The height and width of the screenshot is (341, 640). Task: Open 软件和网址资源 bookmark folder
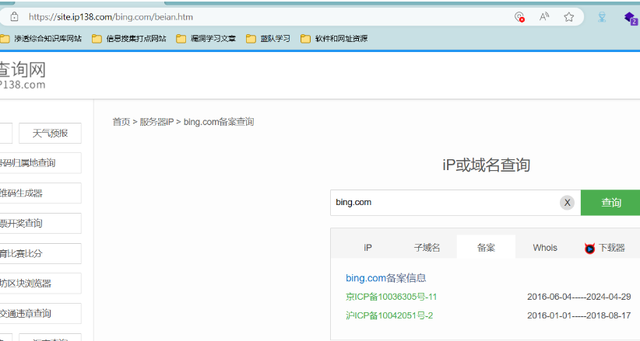[334, 39]
